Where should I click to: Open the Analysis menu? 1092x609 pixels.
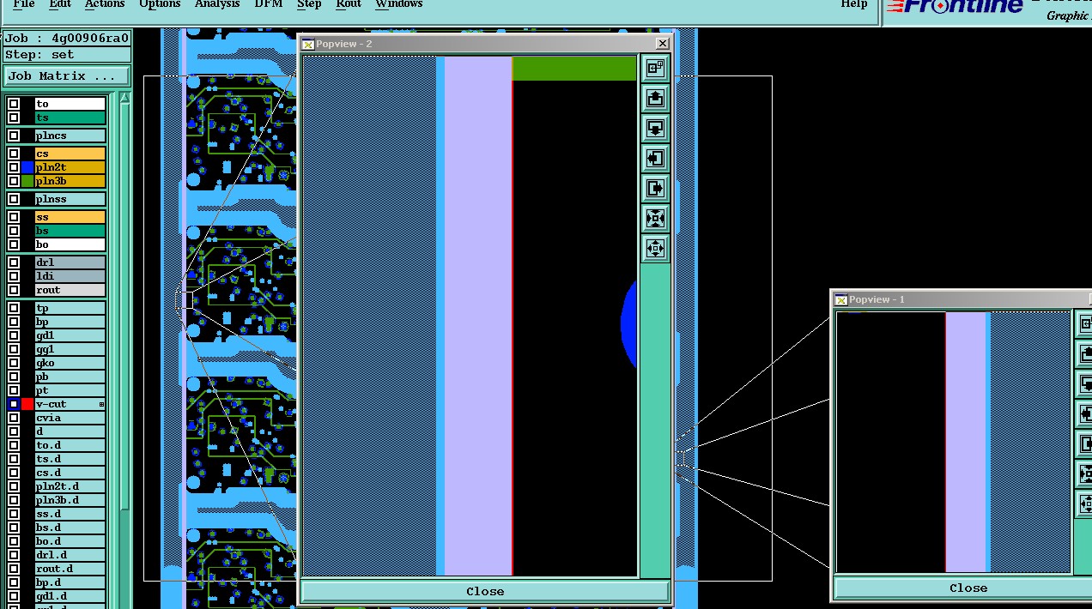pyautogui.click(x=217, y=5)
